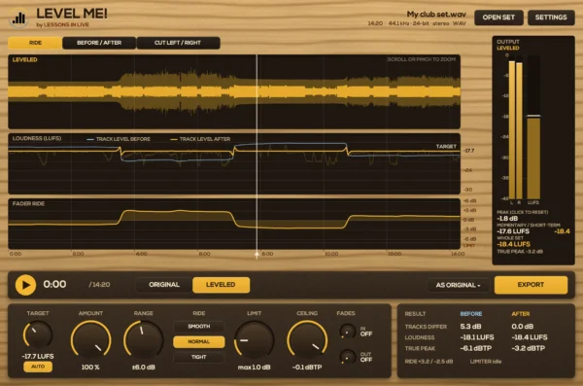The width and height of the screenshot is (583, 386).
Task: Click the TRACK LEVEL AFTER legend
Action: pos(200,139)
